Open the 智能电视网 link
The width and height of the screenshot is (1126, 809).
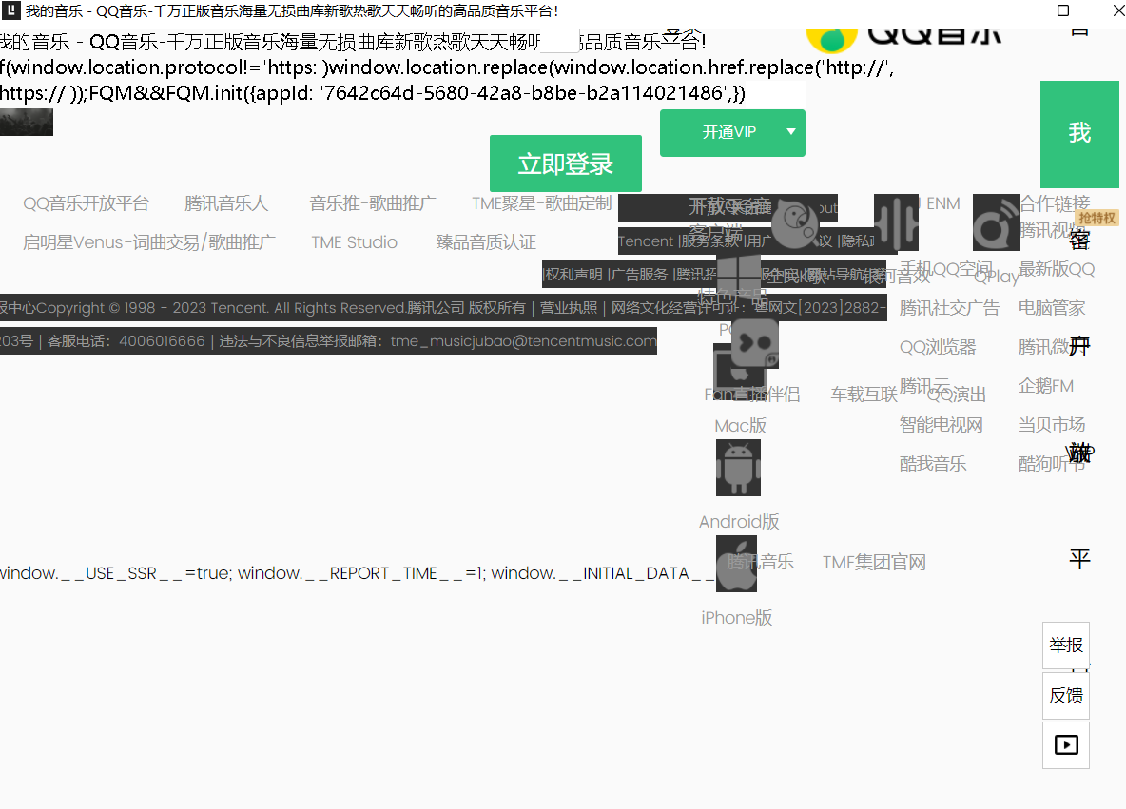[941, 425]
